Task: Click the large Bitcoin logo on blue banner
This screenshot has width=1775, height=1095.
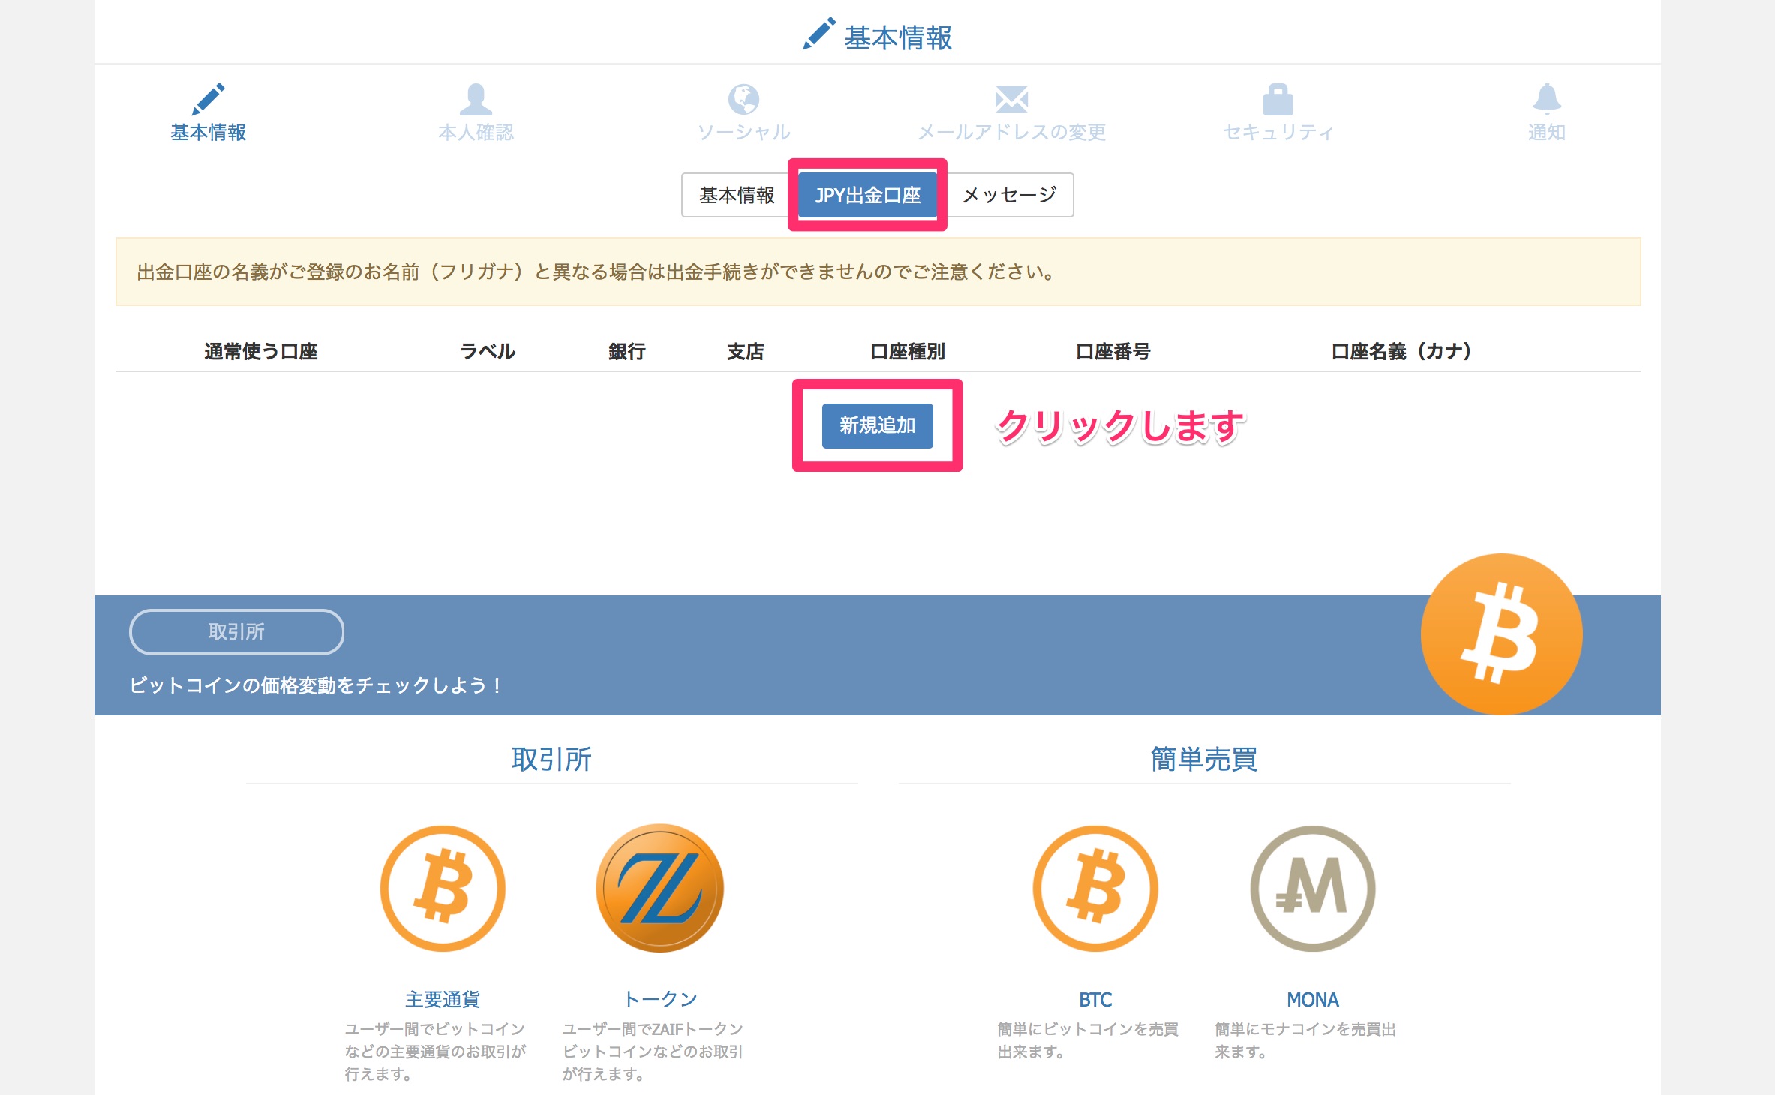Action: [1502, 634]
